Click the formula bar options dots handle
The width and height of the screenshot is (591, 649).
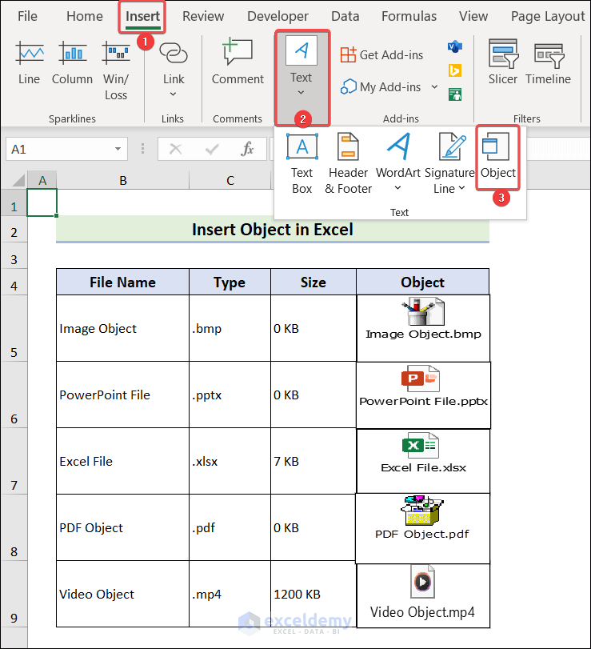tap(142, 149)
